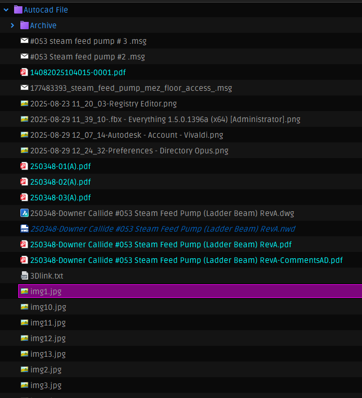The width and height of the screenshot is (362, 398).
Task: Select the RevA-CommentsAD.pdf file name
Action: (187, 260)
